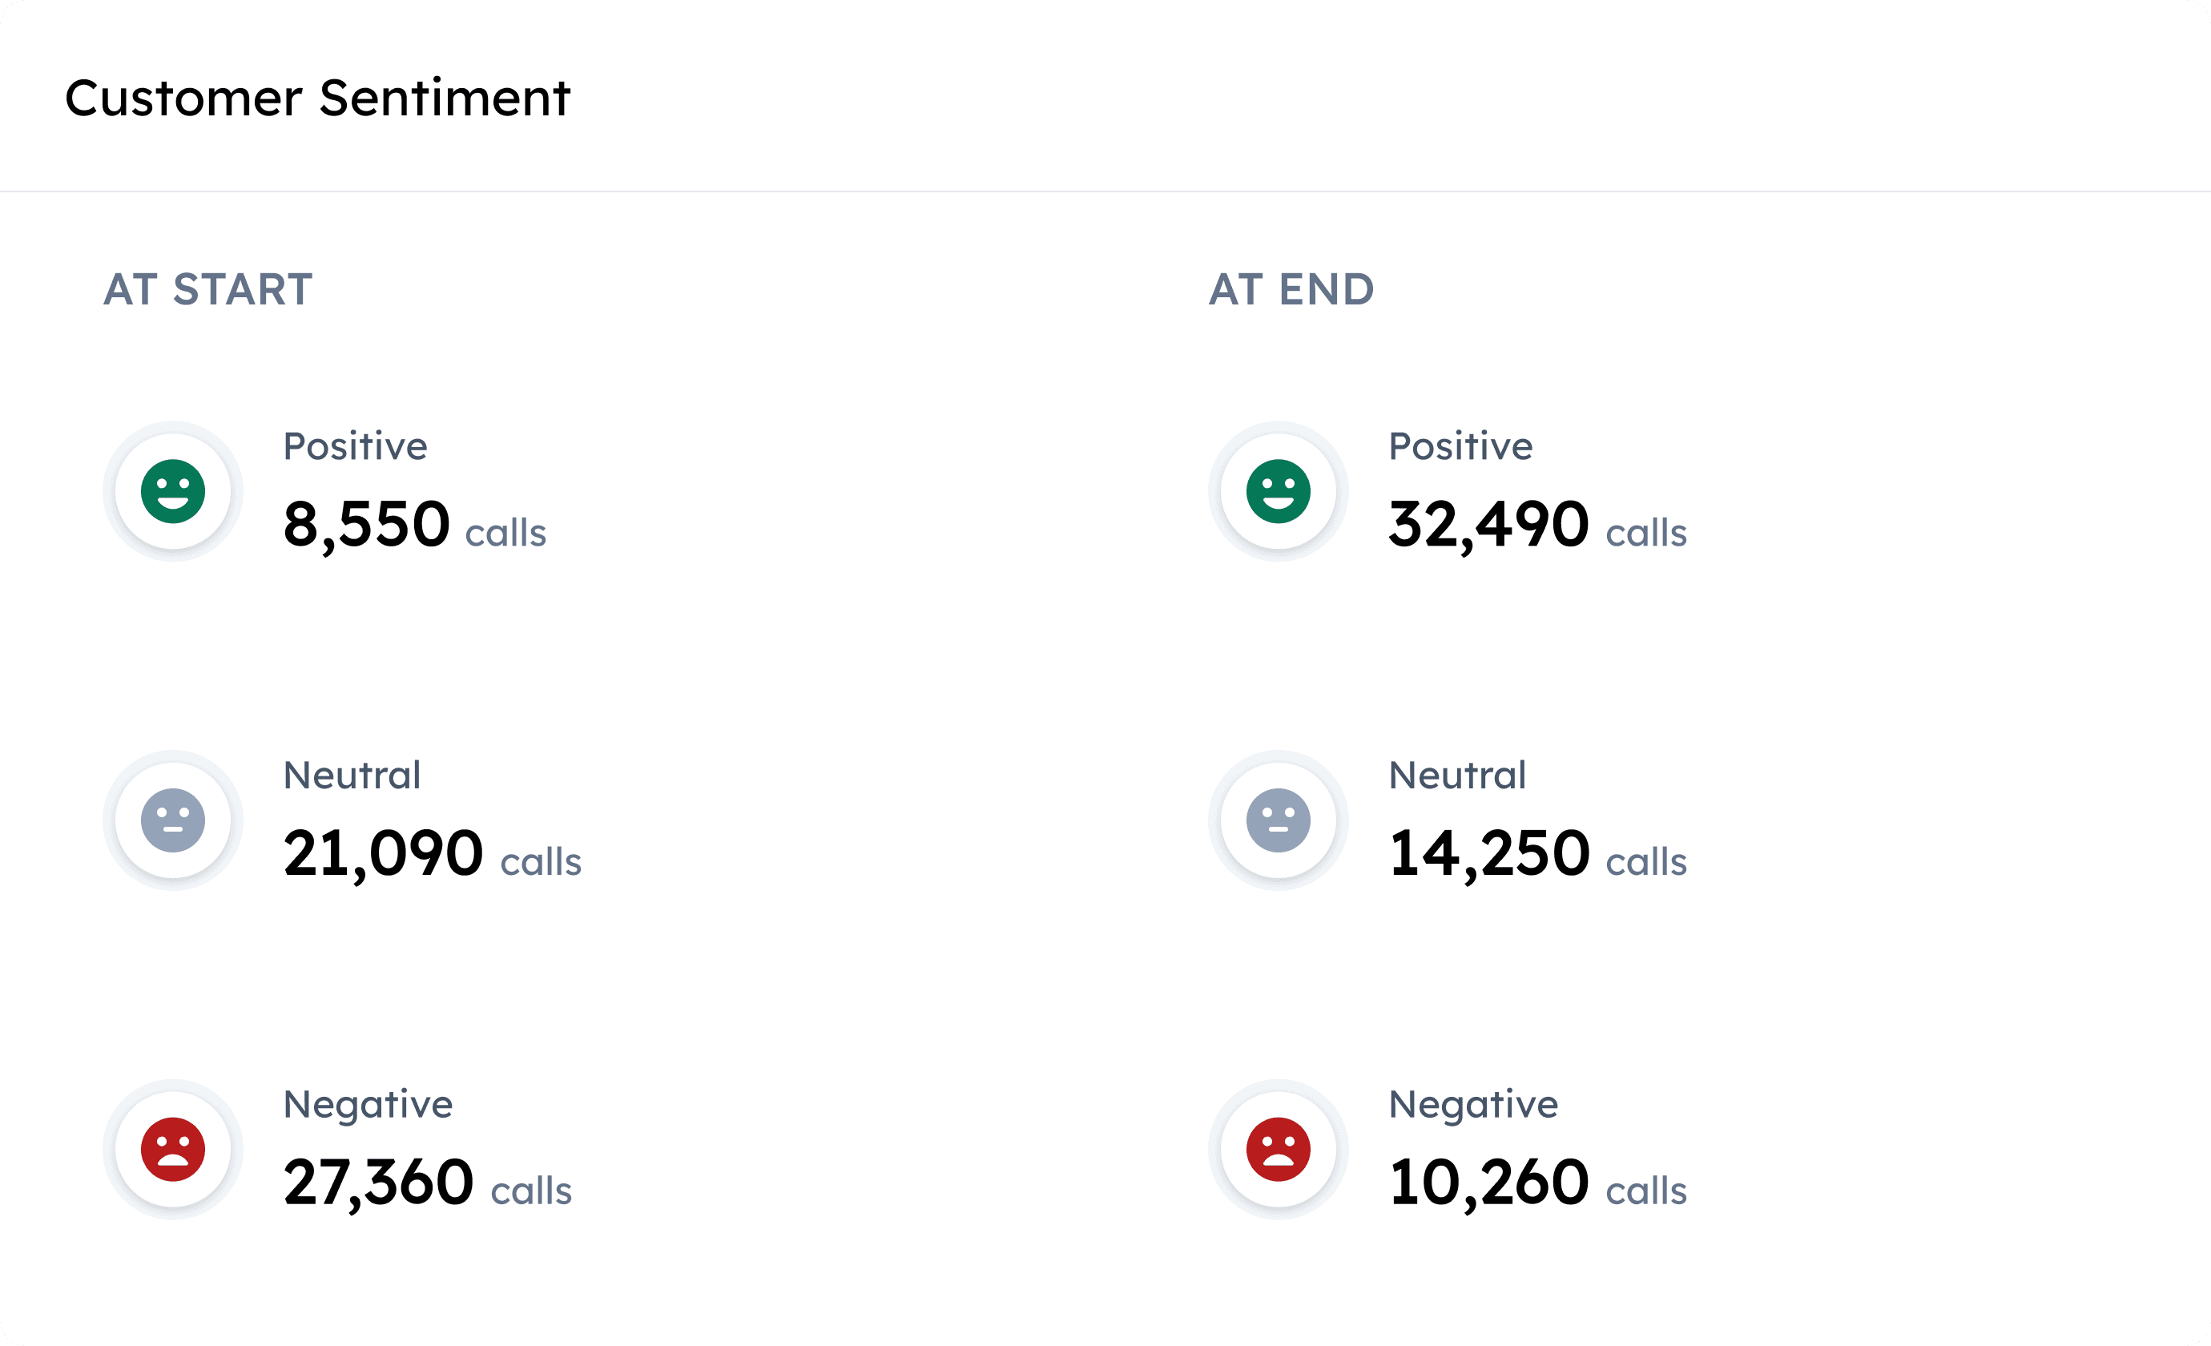Click the Positive label under At End
The image size is (2211, 1346).
point(1461,447)
